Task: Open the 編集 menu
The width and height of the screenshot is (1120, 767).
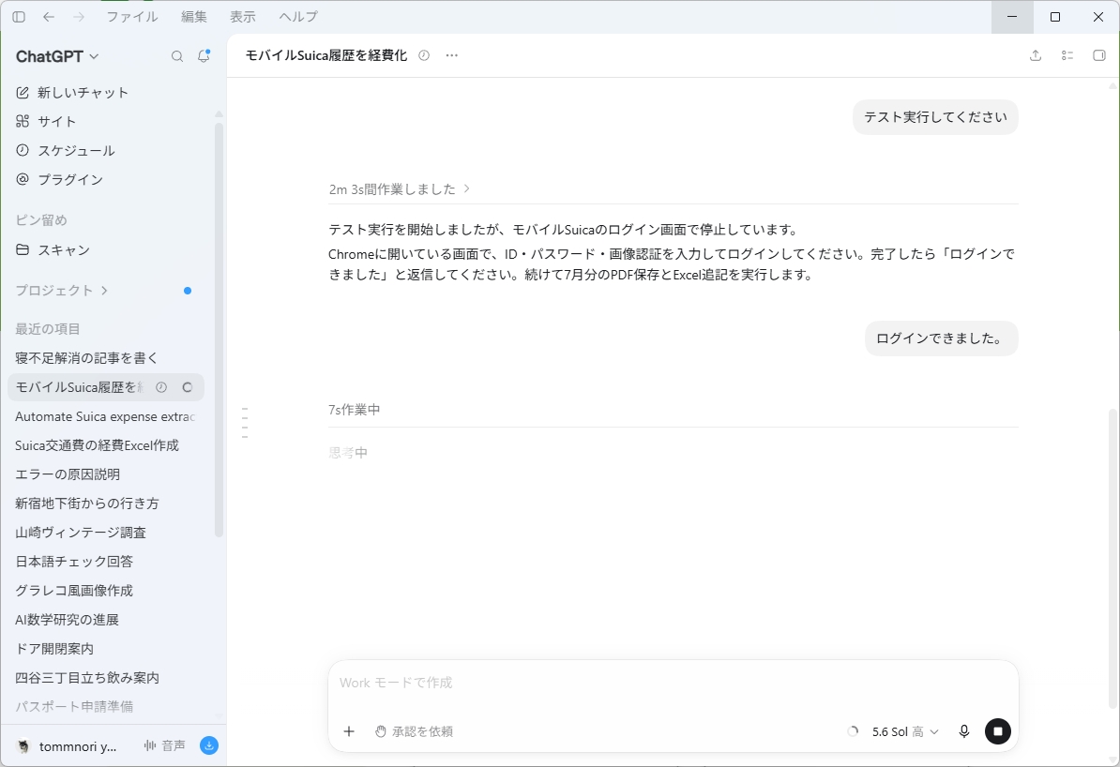Action: (193, 17)
